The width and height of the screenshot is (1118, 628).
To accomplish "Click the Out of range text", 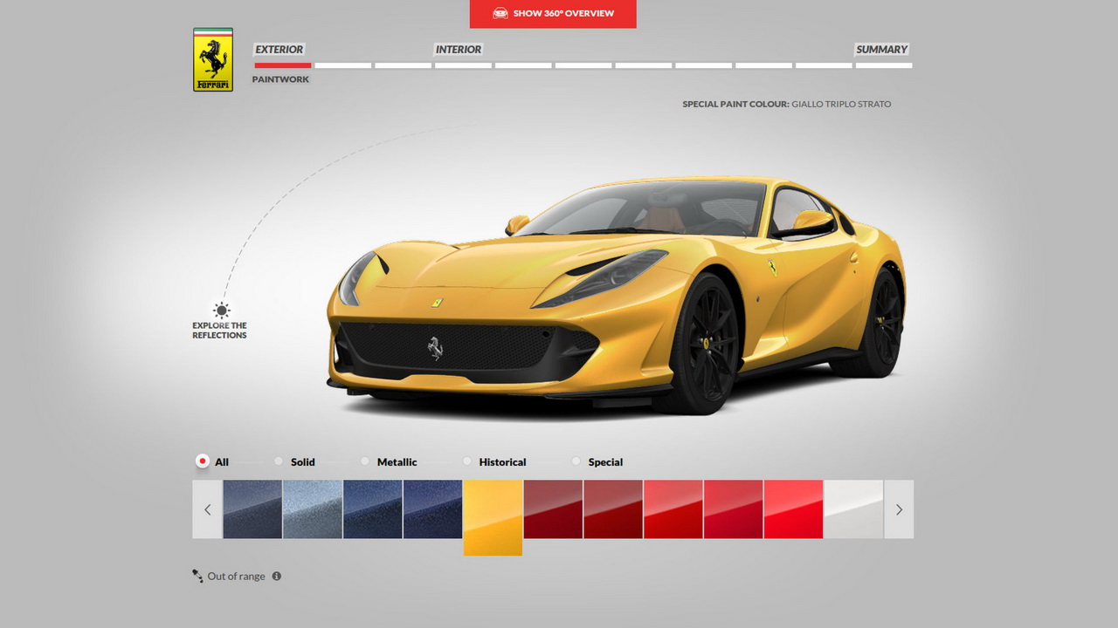I will (x=236, y=577).
